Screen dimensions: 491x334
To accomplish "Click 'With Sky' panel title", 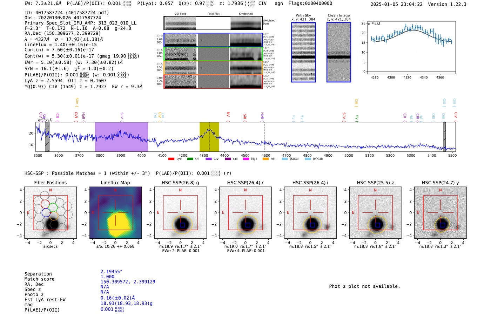I will click(303, 15).
